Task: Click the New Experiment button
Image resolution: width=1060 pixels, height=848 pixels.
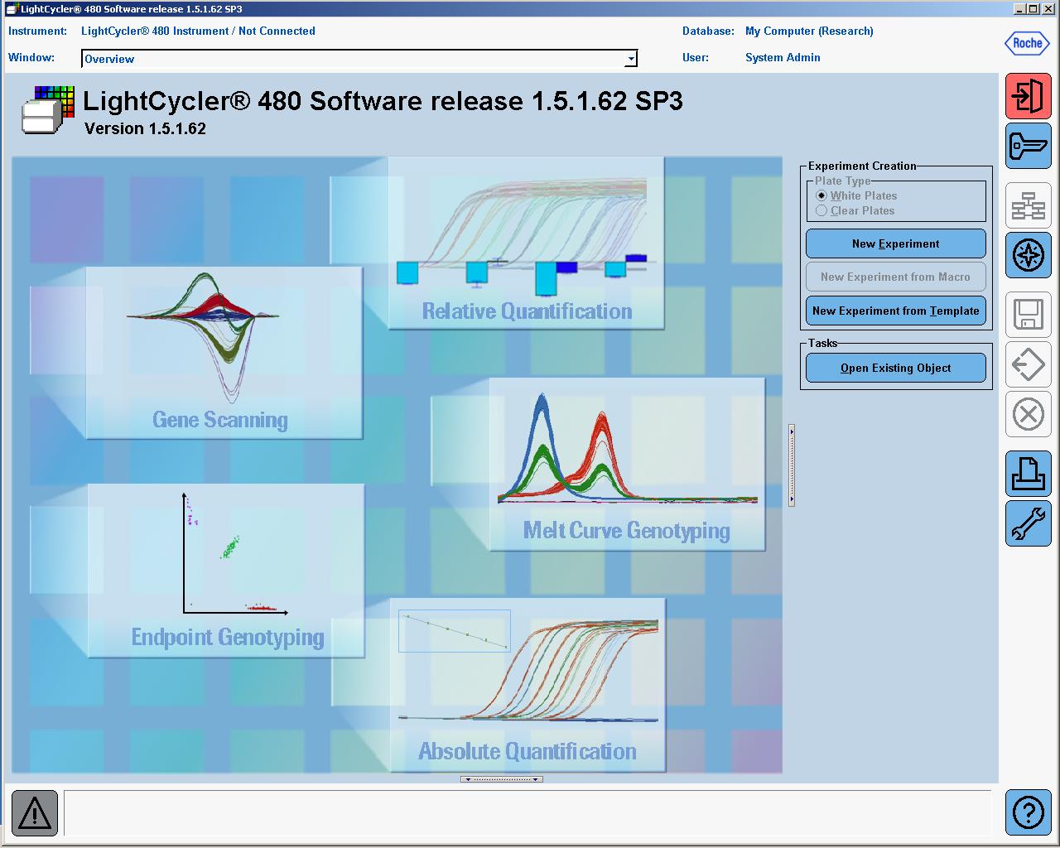Action: coord(895,243)
